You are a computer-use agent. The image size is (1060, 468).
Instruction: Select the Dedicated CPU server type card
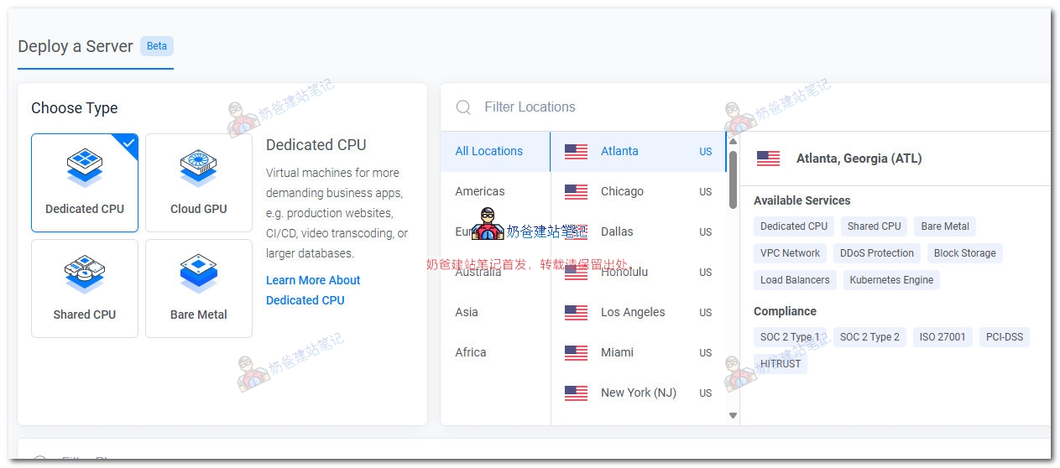pos(85,182)
